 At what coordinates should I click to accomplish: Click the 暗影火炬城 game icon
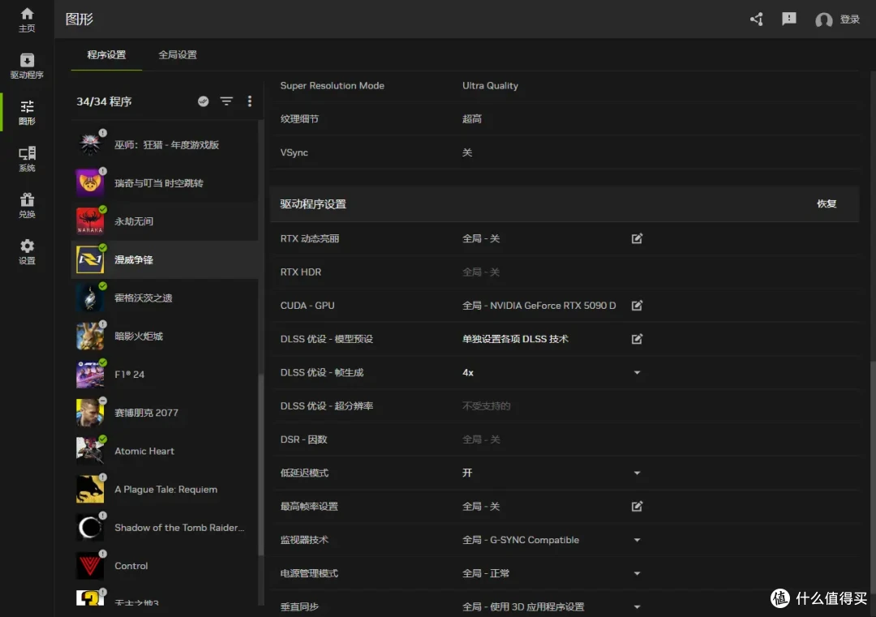click(x=90, y=336)
